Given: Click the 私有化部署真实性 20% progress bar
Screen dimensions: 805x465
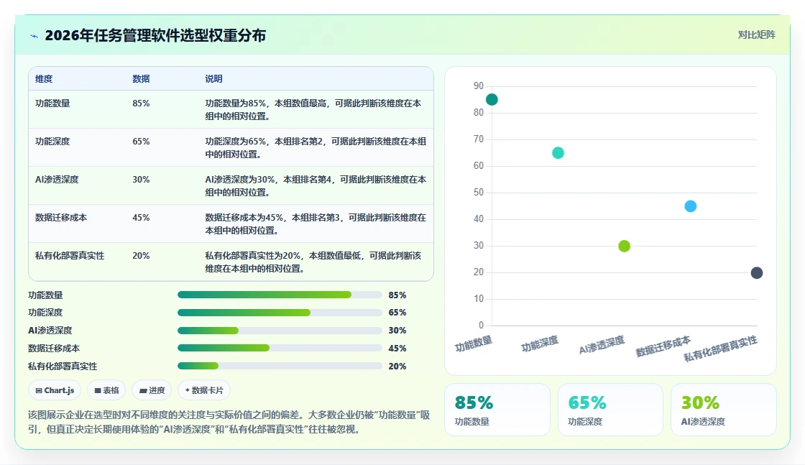Looking at the screenshot, I should click(x=280, y=366).
